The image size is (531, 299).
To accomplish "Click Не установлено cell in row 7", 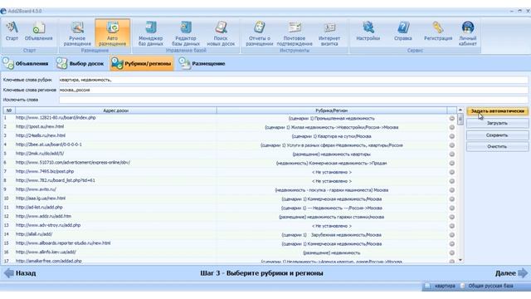I will tap(332, 172).
